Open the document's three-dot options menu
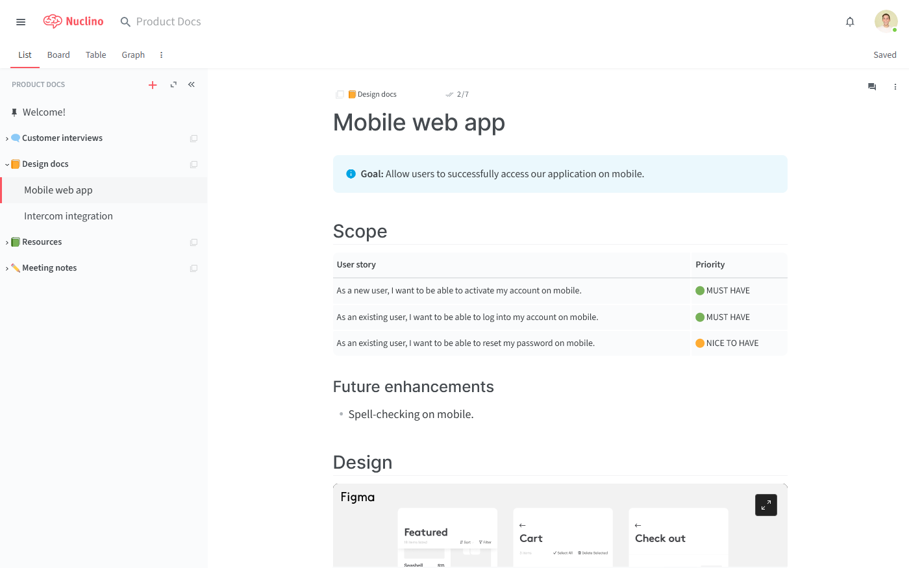Screen dimensions: 909x568 [895, 87]
